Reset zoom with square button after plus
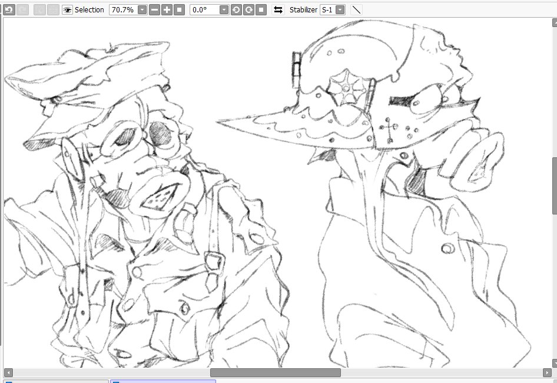 coord(180,9)
